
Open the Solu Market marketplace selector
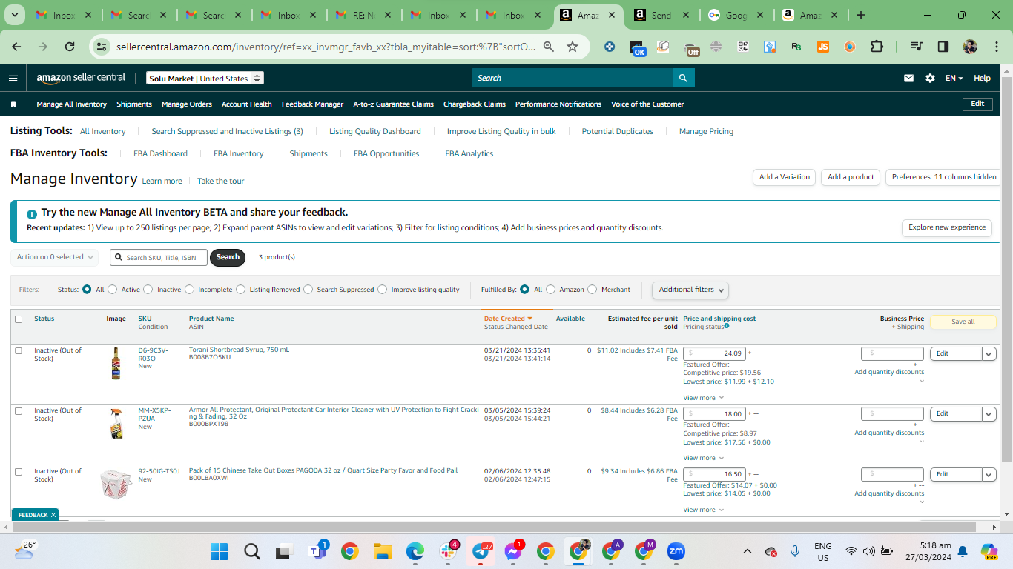205,79
